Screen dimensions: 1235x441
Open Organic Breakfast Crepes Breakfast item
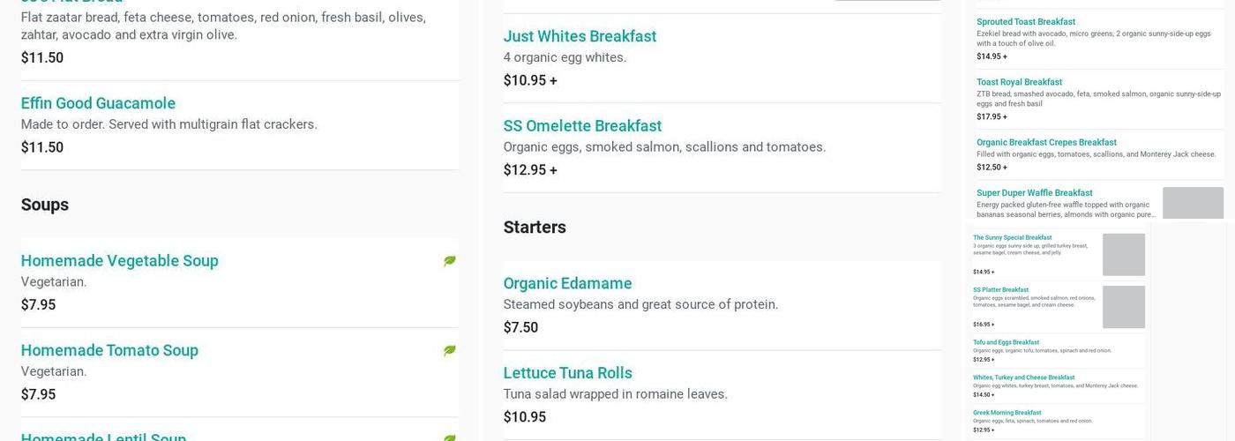point(1046,142)
